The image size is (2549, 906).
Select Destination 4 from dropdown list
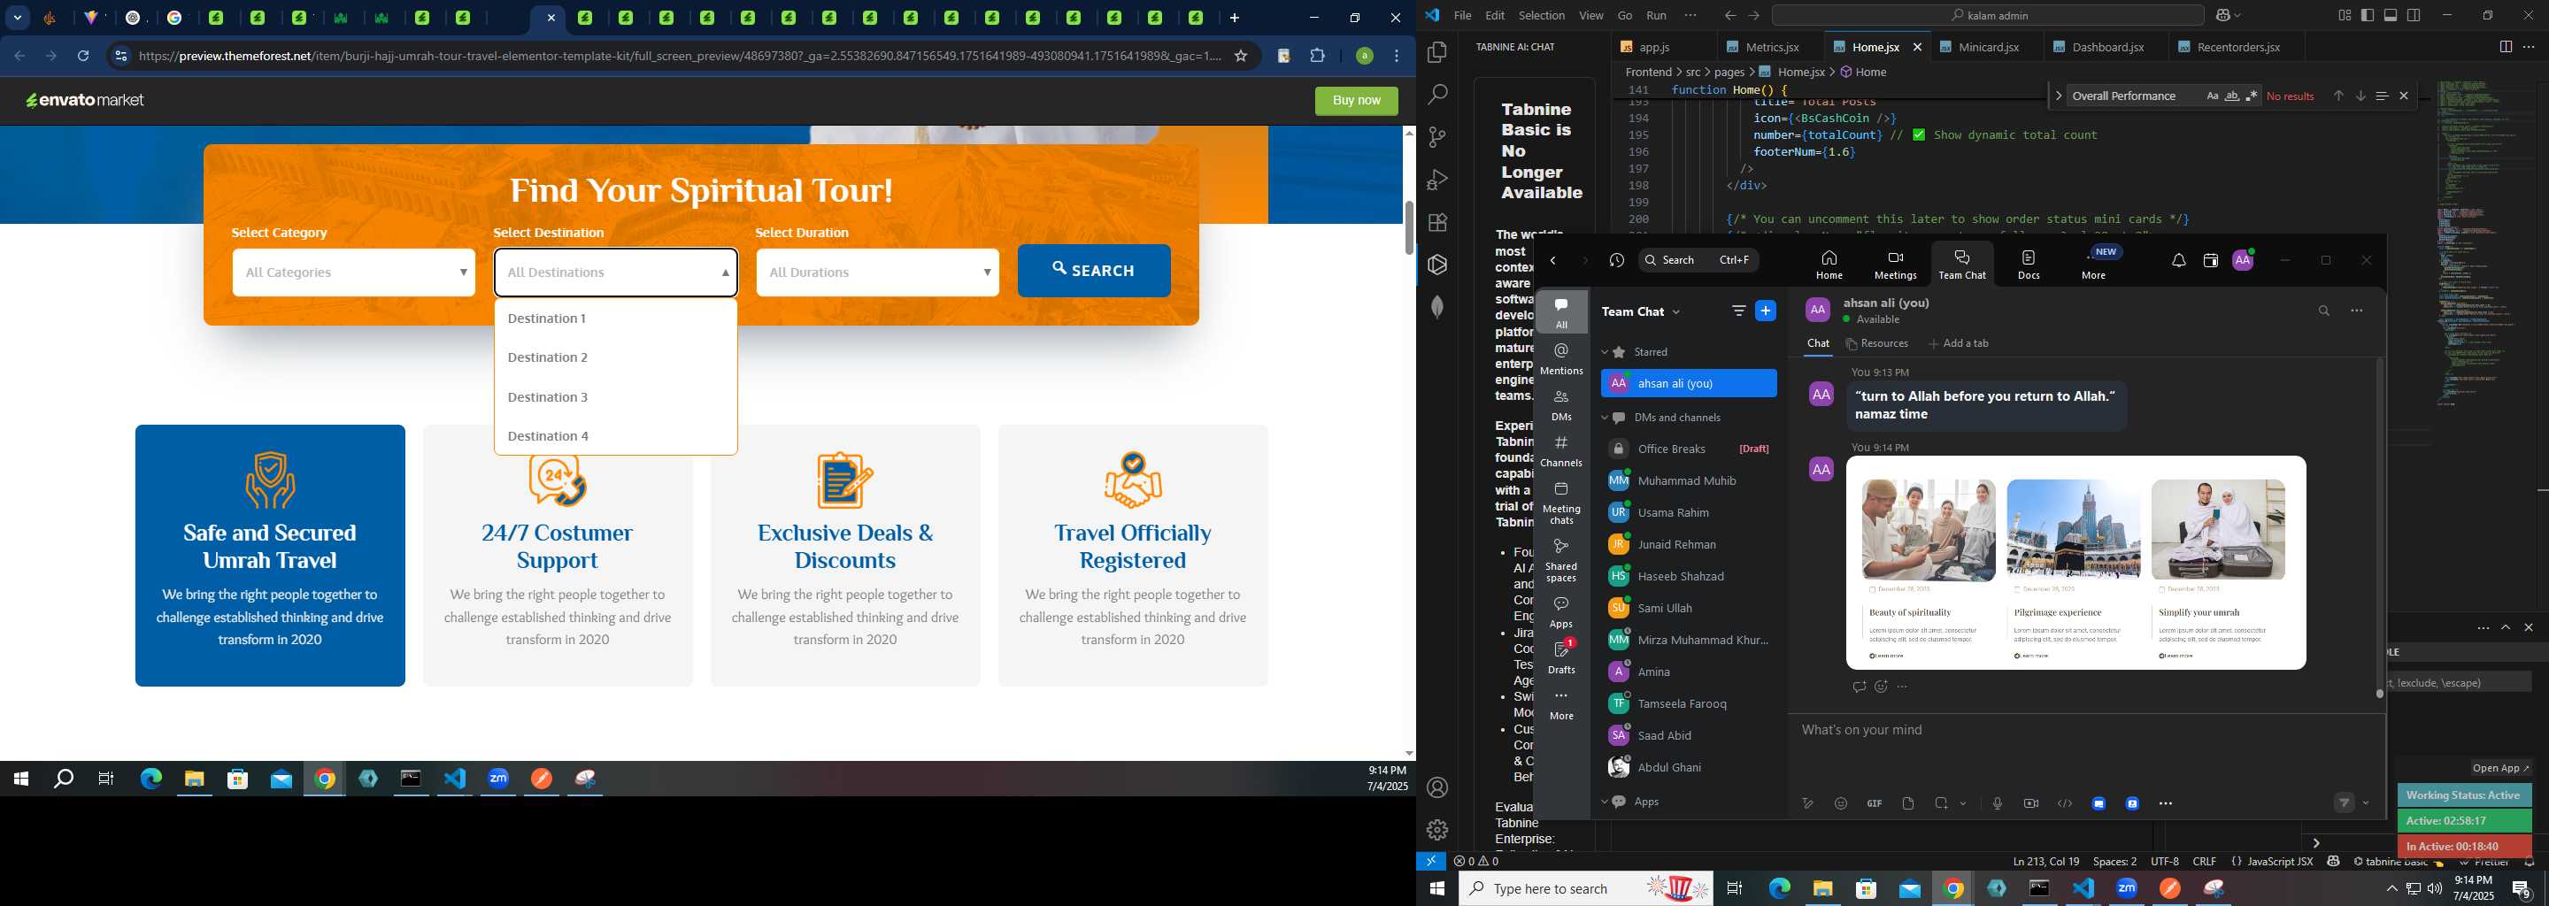coord(615,436)
